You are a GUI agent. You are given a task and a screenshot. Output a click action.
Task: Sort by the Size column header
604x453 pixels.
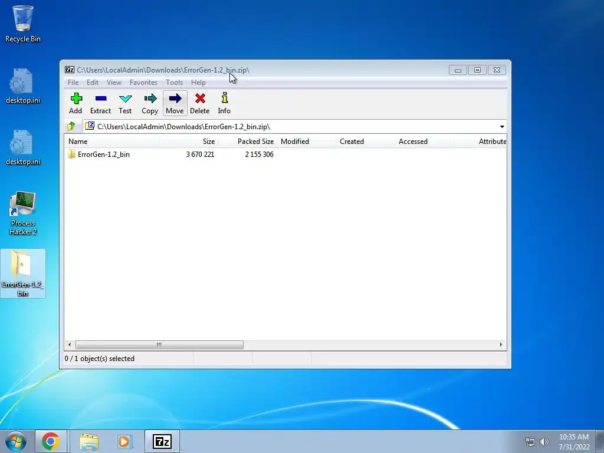[x=188, y=142]
